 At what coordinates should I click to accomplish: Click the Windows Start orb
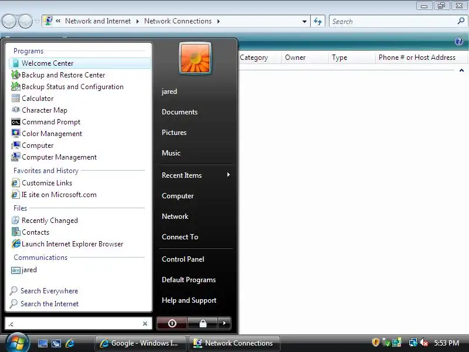point(17,343)
